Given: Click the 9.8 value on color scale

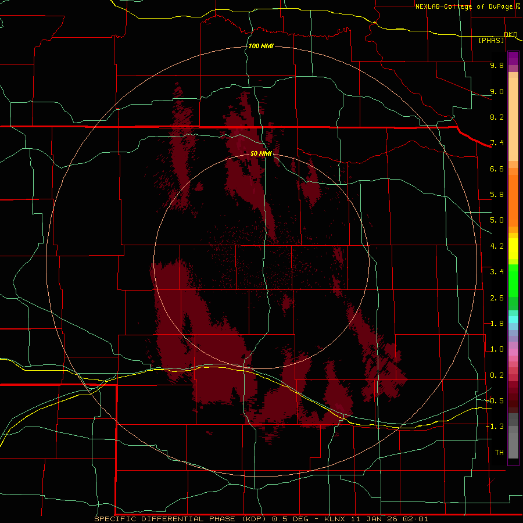Looking at the screenshot, I should [497, 65].
